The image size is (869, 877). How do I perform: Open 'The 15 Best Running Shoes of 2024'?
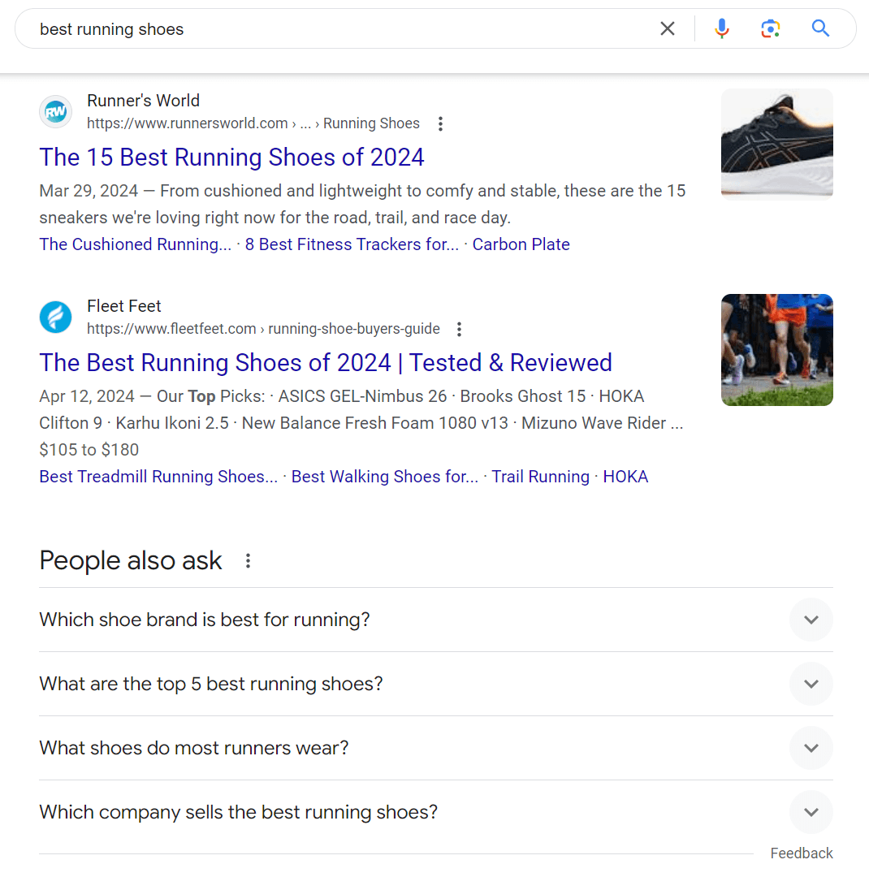pos(231,158)
